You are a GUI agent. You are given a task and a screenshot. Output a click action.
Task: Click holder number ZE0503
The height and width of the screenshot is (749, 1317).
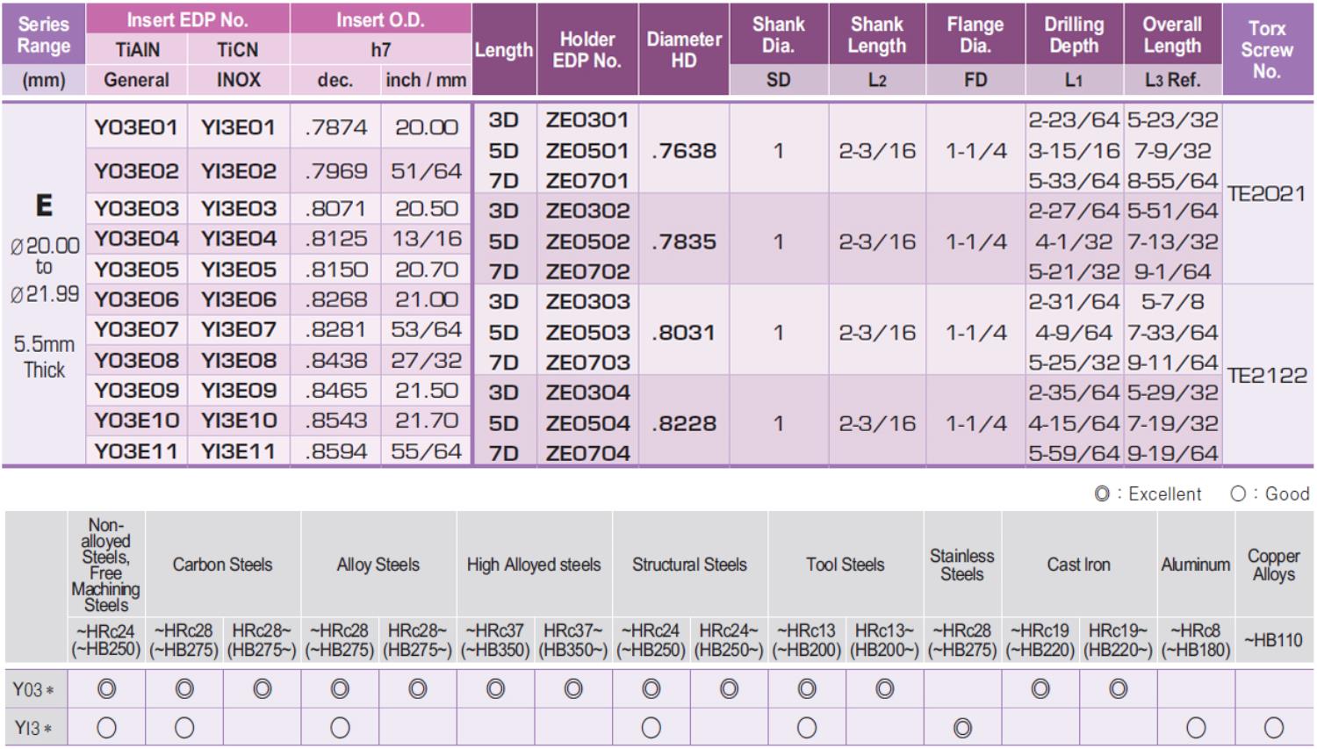(x=587, y=333)
